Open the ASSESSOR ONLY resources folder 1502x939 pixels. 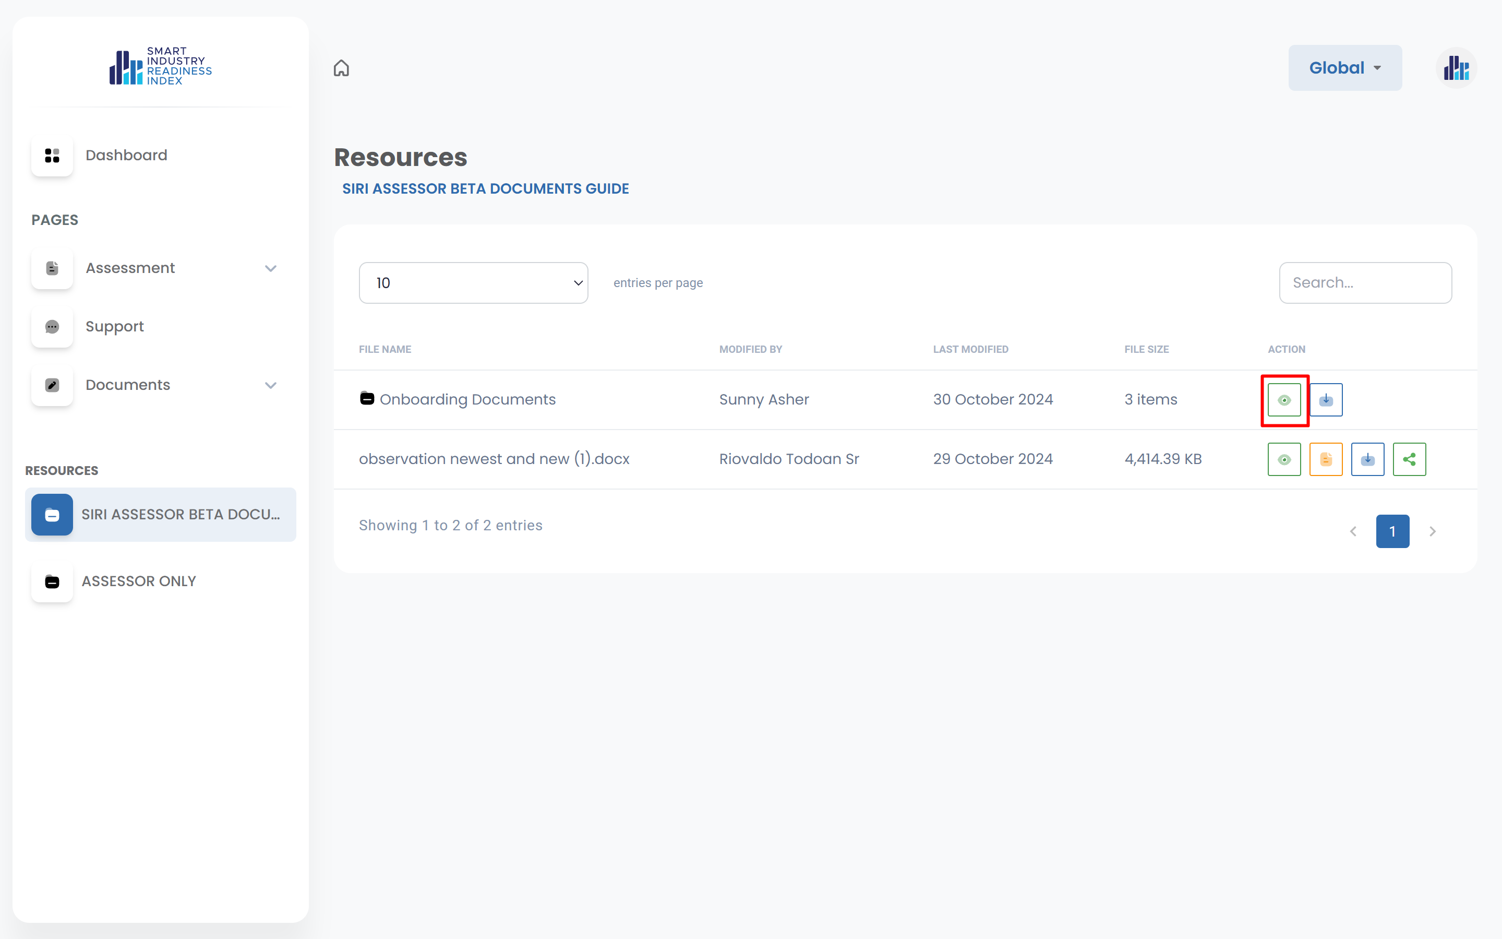[x=138, y=581]
